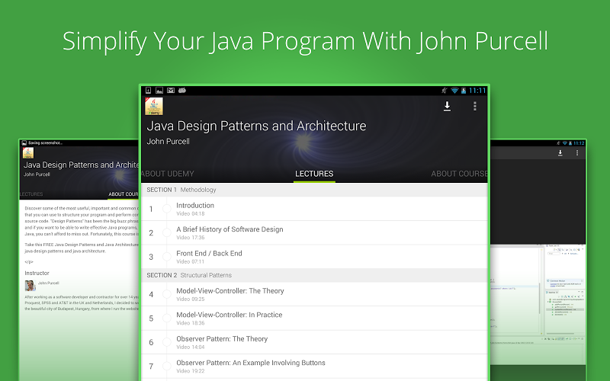Tap course logo in left-side screenshot
The height and width of the screenshot is (381, 610).
28,152
